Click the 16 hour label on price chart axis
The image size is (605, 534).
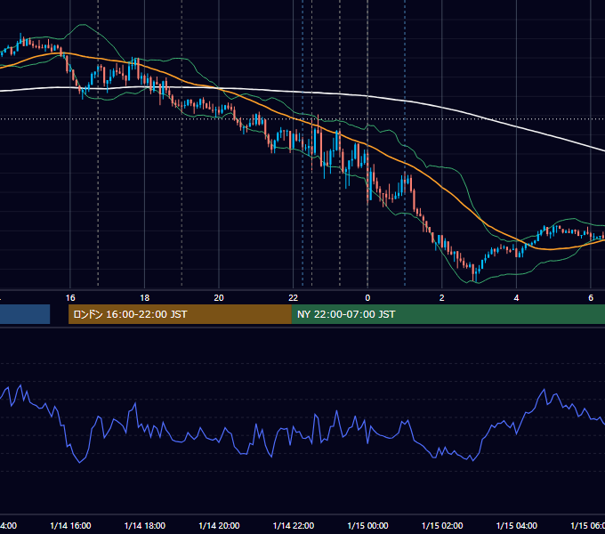click(70, 298)
